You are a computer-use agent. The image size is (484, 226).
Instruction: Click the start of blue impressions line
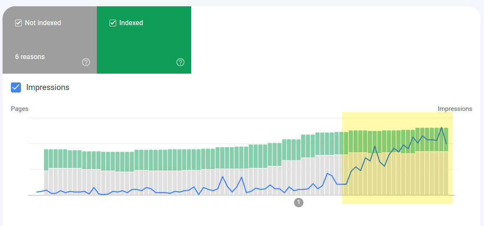pos(37,192)
